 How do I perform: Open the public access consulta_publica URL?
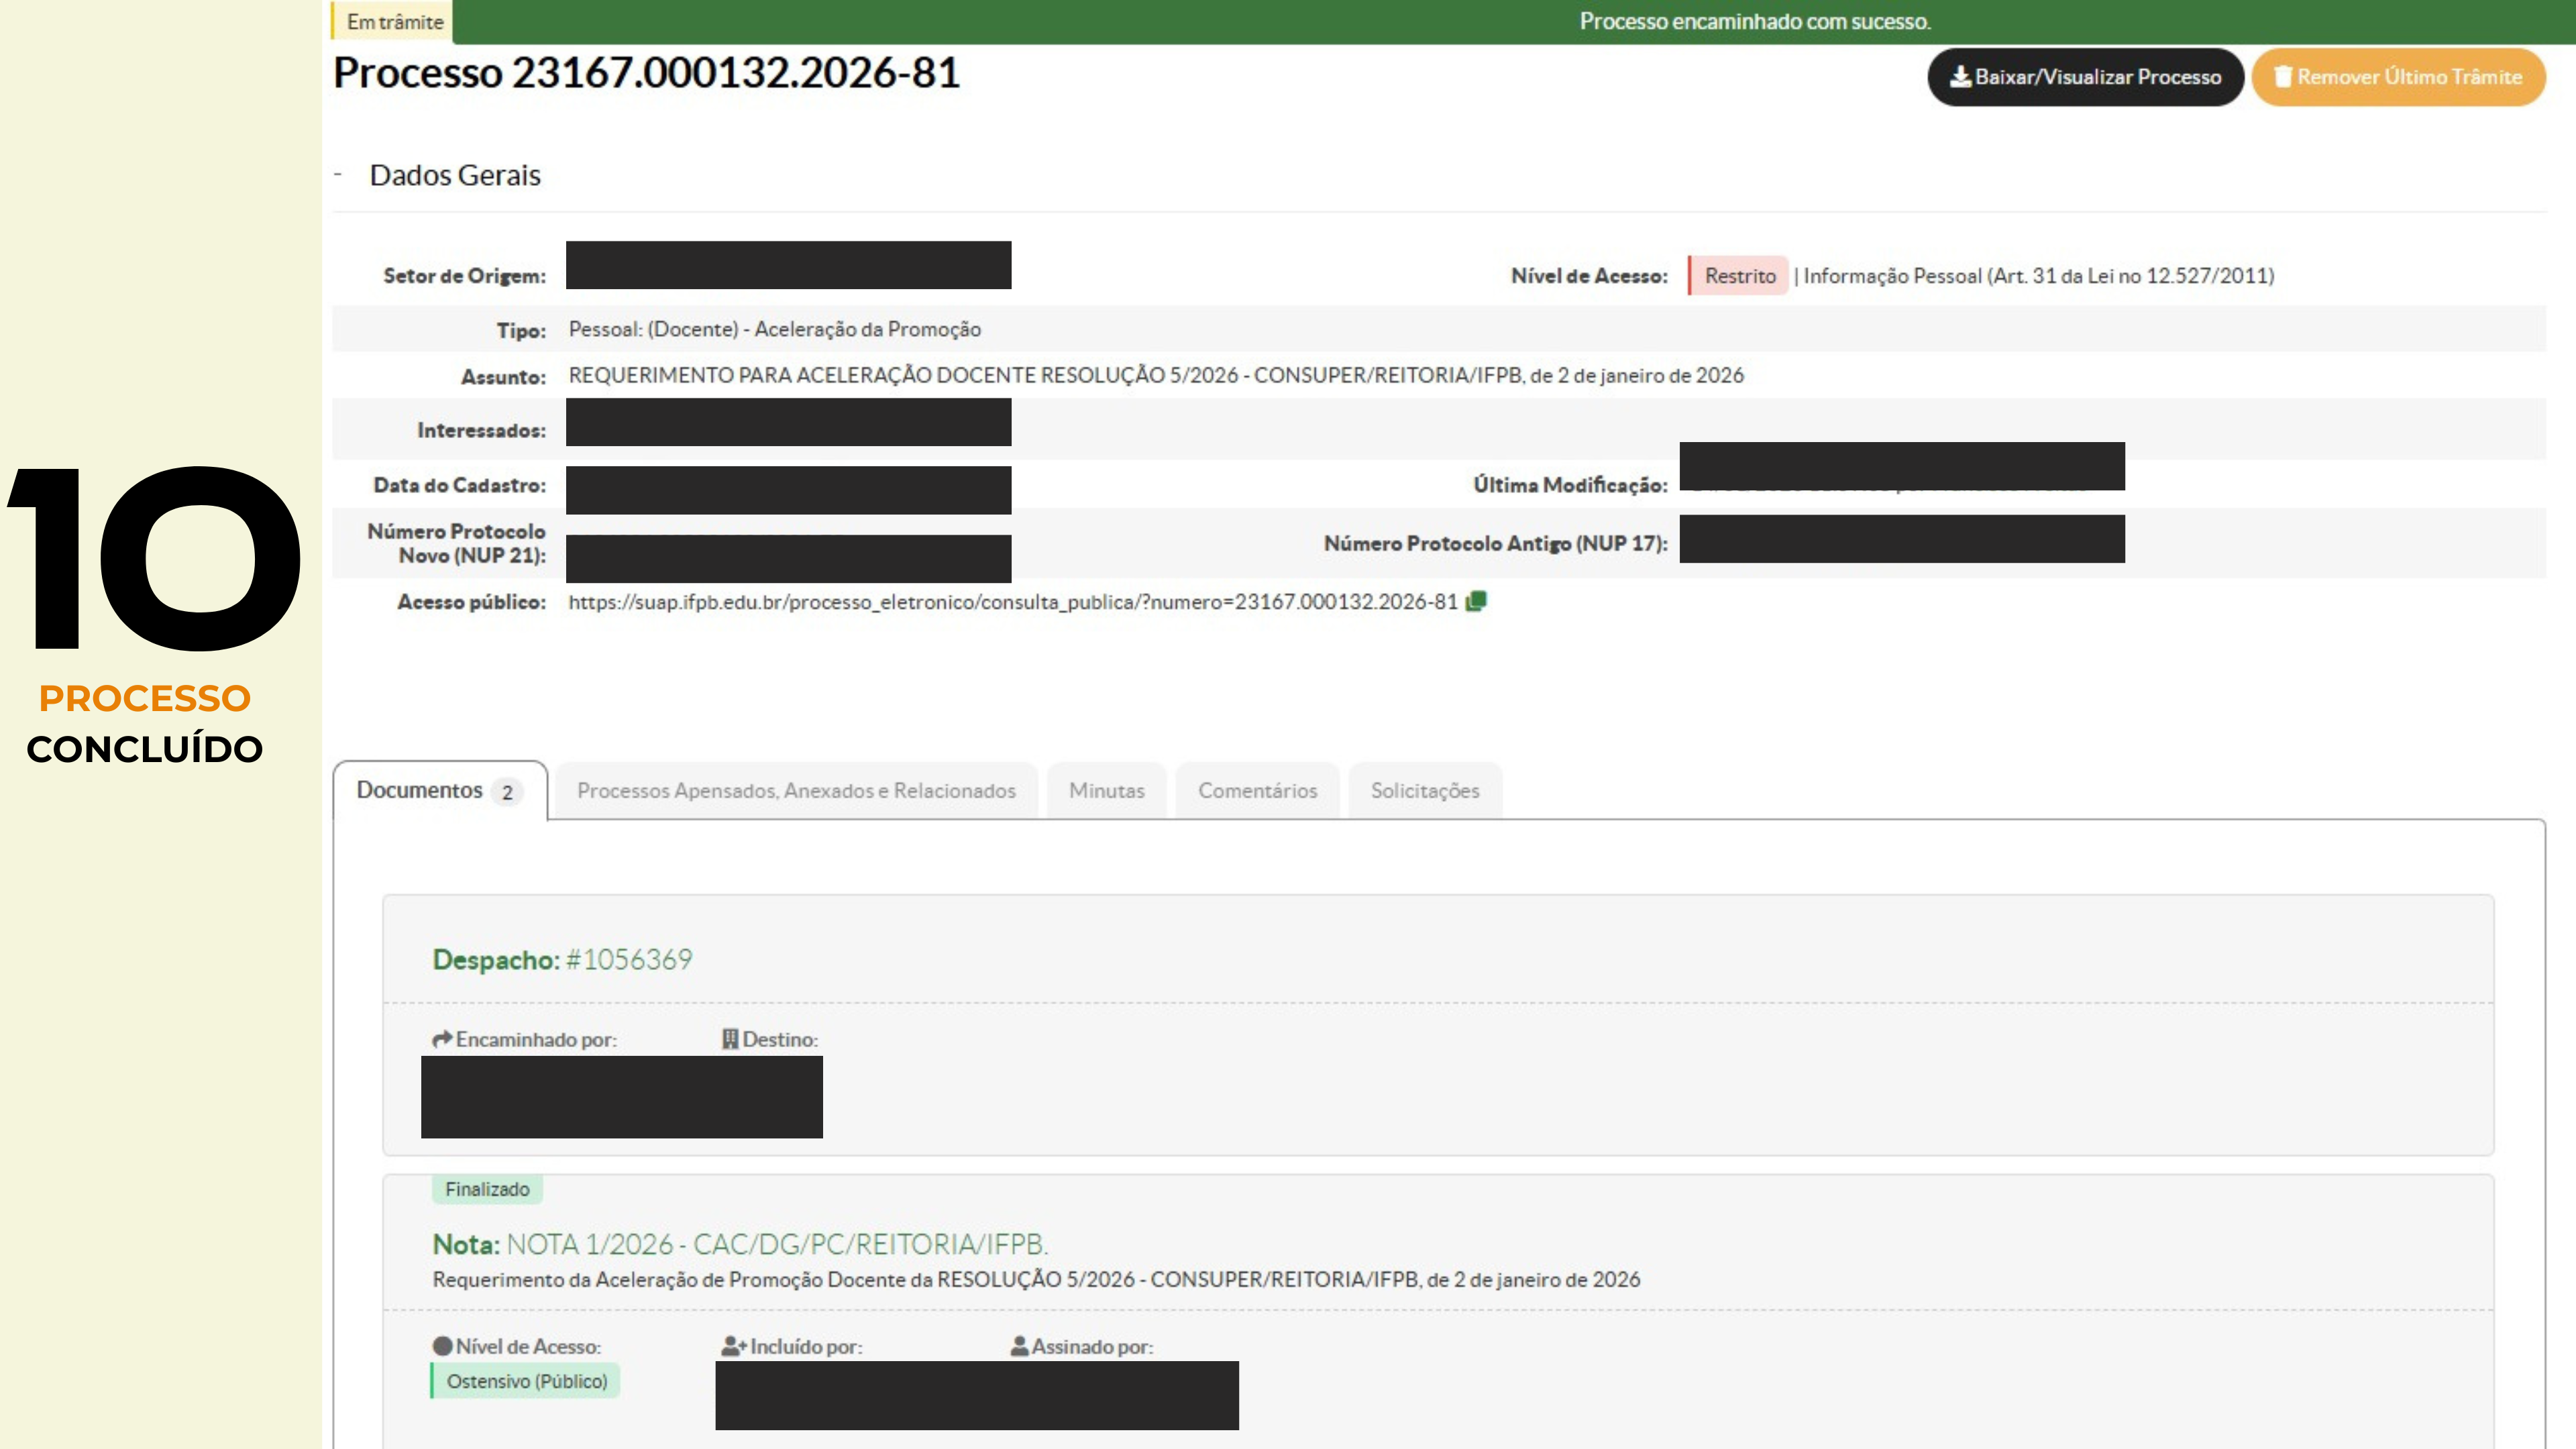coord(1012,602)
